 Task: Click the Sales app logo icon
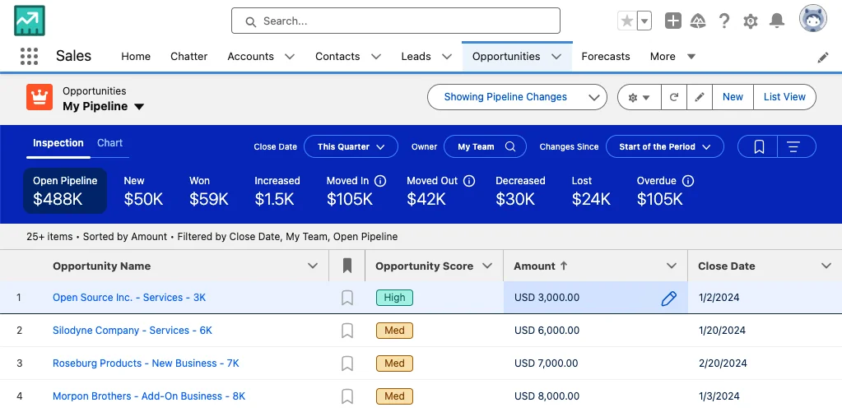click(x=30, y=21)
